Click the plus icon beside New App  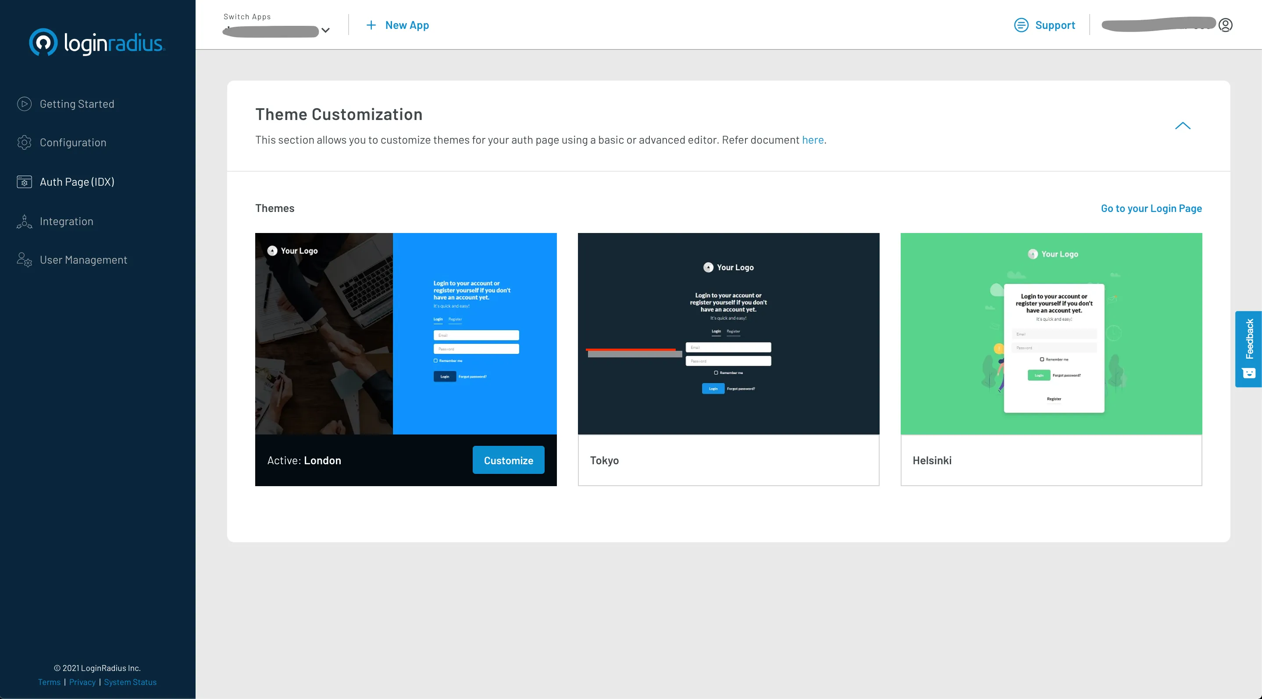click(x=371, y=25)
